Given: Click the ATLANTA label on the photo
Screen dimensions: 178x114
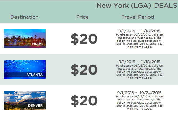Looking at the screenshot, I should 35,75.
